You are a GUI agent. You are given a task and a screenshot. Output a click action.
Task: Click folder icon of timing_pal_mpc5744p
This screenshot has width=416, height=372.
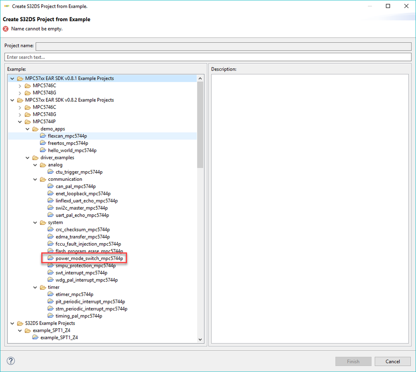(51, 315)
